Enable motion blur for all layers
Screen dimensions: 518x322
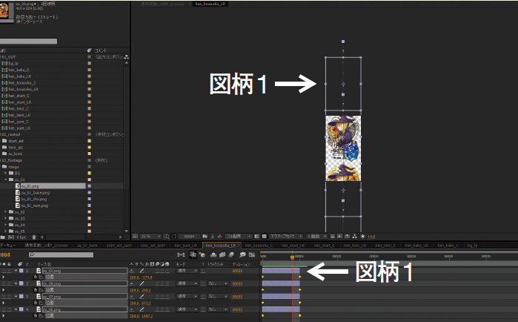pos(231,254)
